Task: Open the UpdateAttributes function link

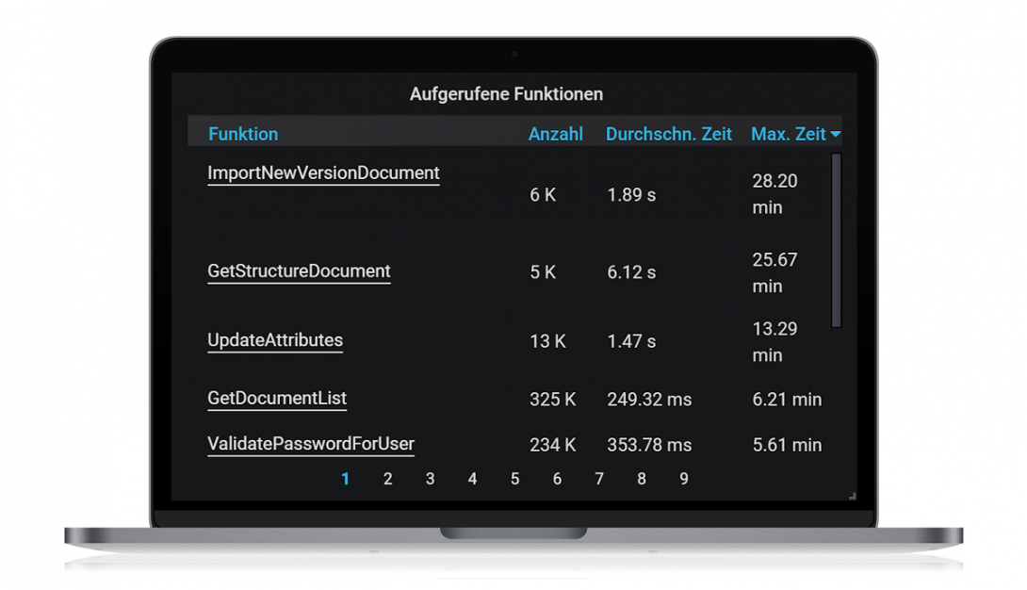Action: (x=275, y=340)
